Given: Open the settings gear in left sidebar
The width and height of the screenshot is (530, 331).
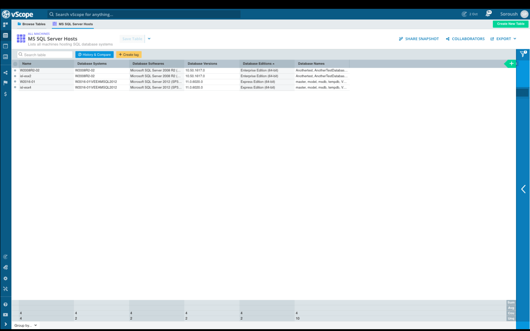Looking at the screenshot, I should 6,278.
